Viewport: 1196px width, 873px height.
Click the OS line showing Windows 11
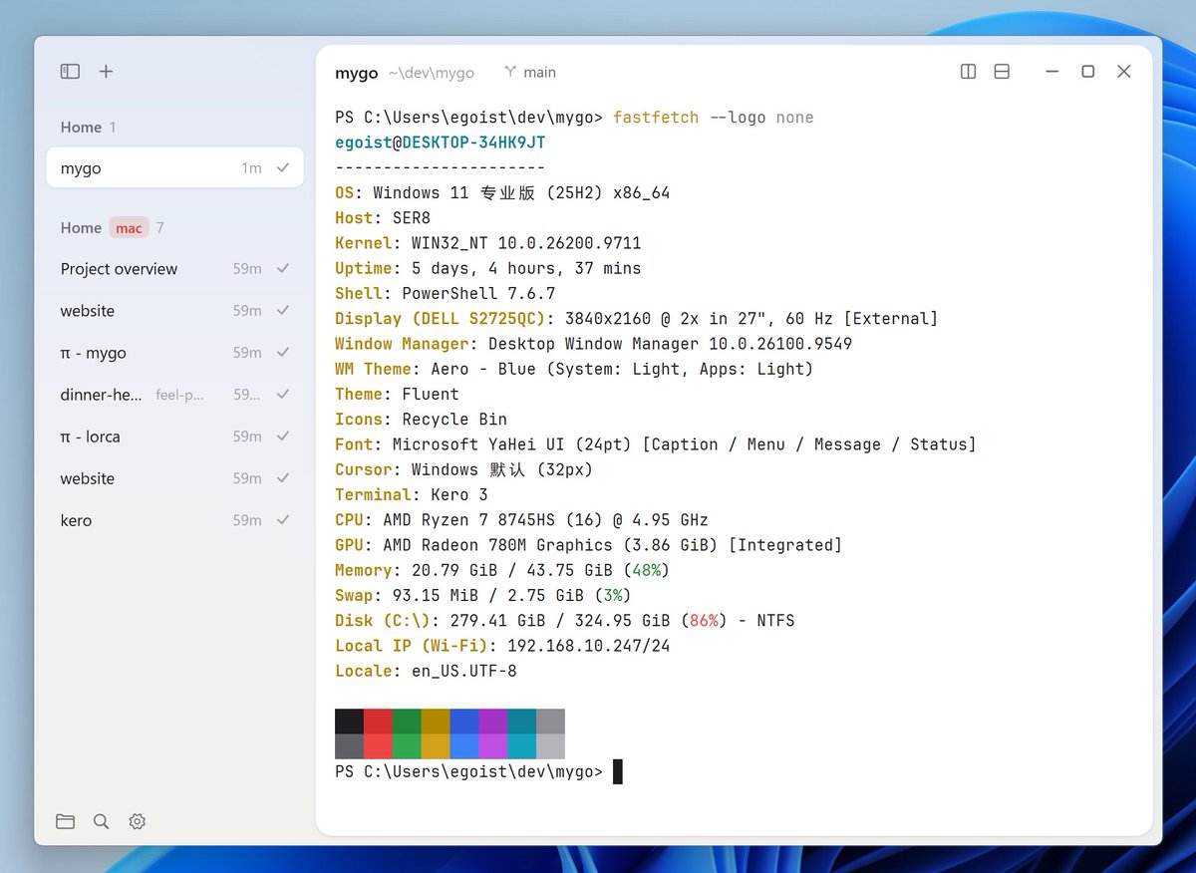(x=502, y=192)
